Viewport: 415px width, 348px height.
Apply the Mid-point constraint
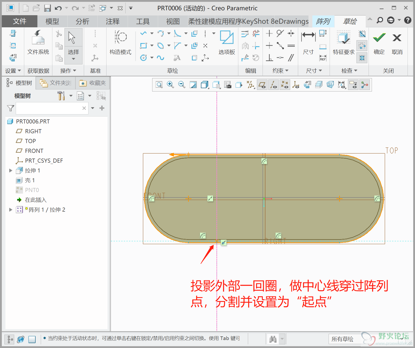(x=280, y=46)
